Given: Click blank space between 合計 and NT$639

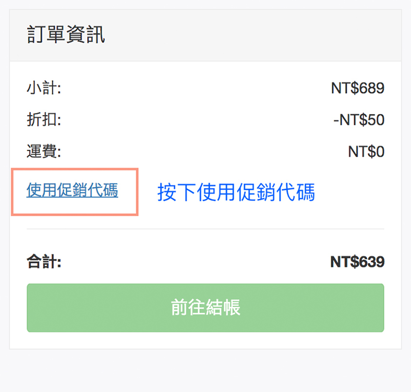Looking at the screenshot, I should pyautogui.click(x=195, y=262).
